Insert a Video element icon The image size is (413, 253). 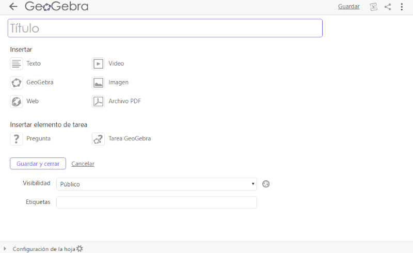click(x=98, y=64)
